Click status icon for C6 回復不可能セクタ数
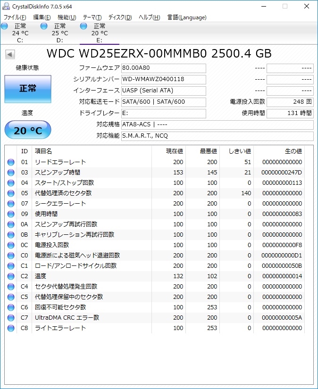 click(11, 307)
